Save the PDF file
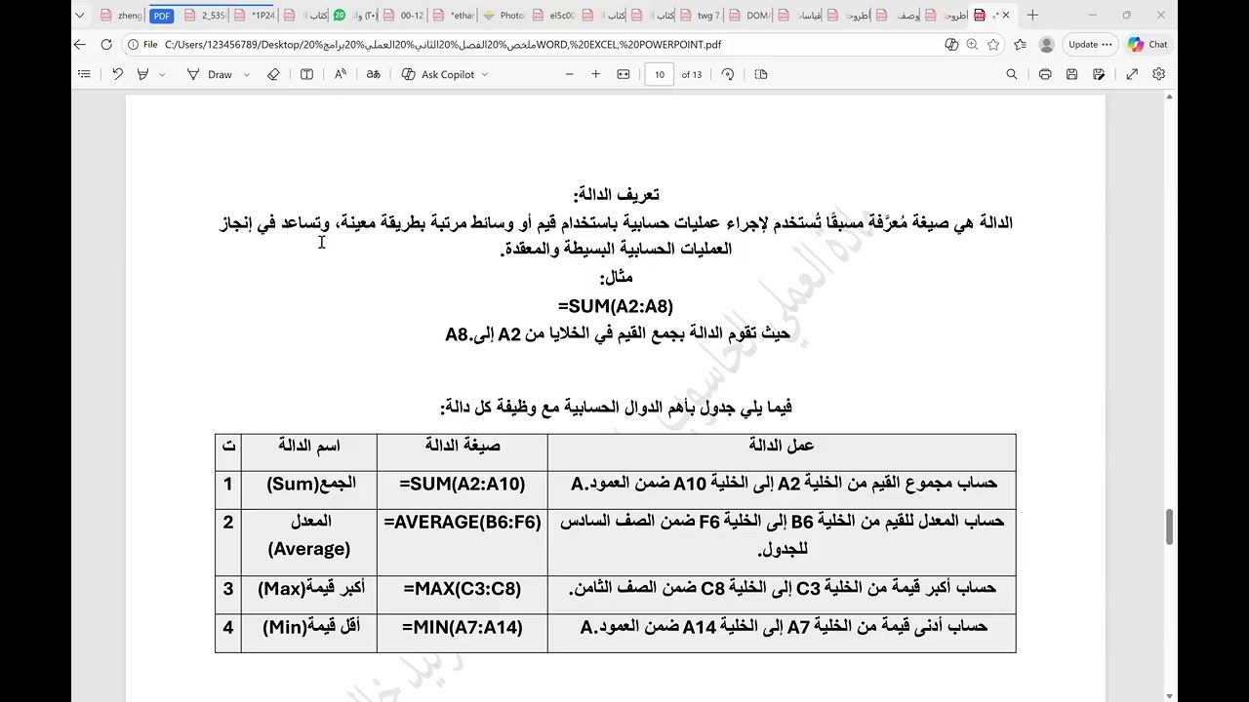The width and height of the screenshot is (1249, 702). (1071, 74)
